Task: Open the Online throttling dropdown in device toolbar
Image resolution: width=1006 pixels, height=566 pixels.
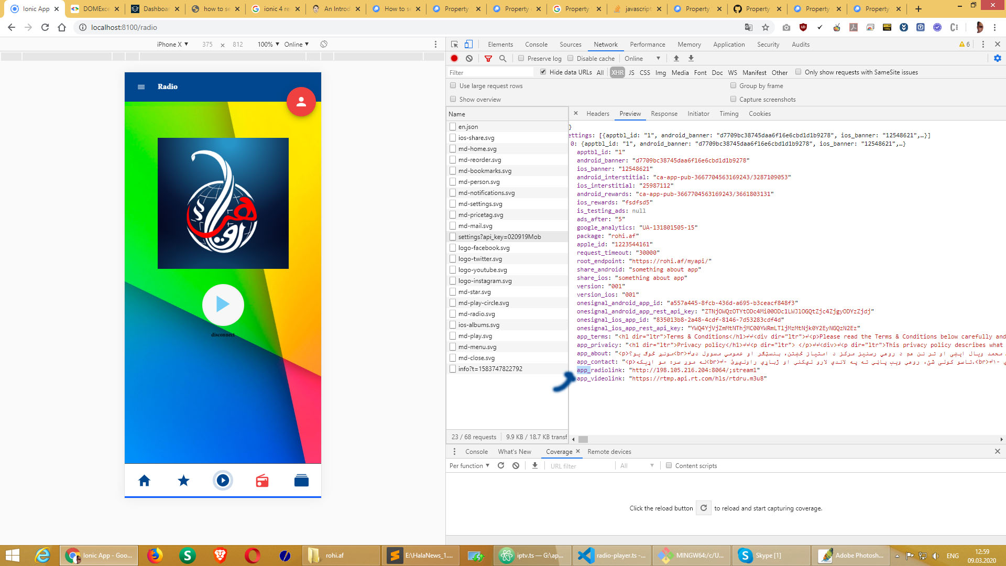Action: 297,45
